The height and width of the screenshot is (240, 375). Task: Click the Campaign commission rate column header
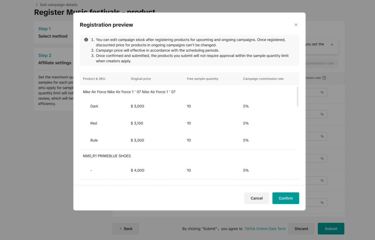pyautogui.click(x=263, y=79)
